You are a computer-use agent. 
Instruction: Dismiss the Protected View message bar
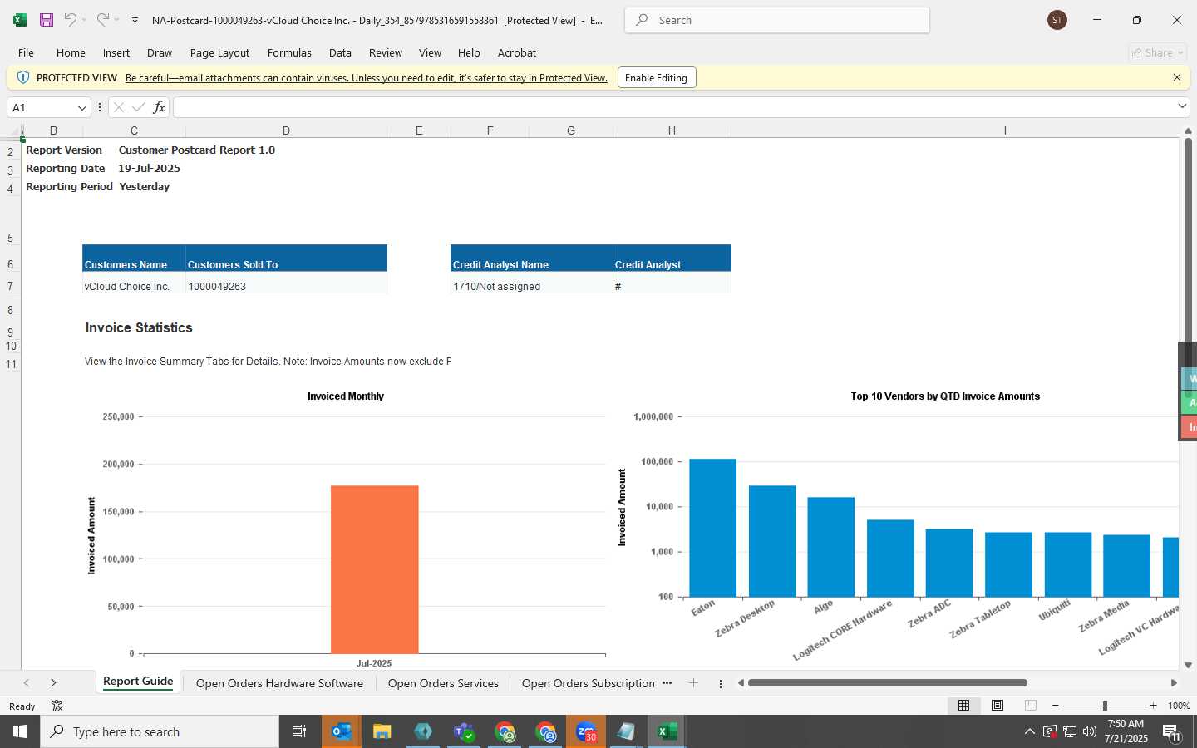(1177, 77)
